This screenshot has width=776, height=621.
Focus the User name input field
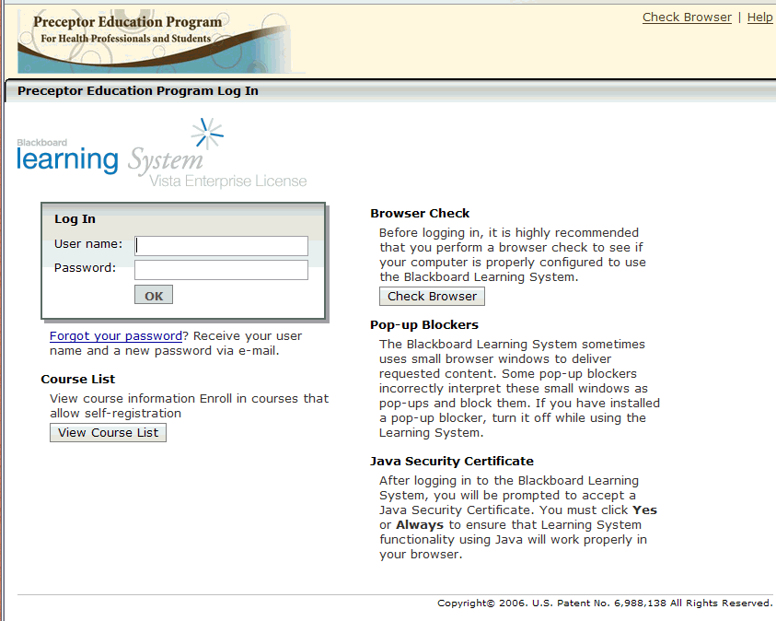click(x=221, y=246)
